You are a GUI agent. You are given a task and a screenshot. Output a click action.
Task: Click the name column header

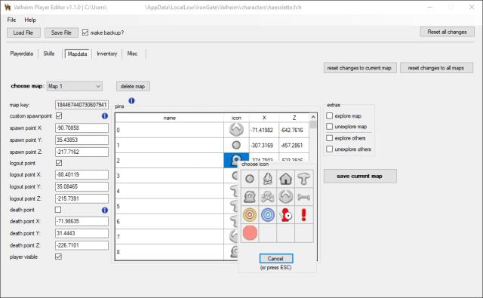[x=169, y=118]
